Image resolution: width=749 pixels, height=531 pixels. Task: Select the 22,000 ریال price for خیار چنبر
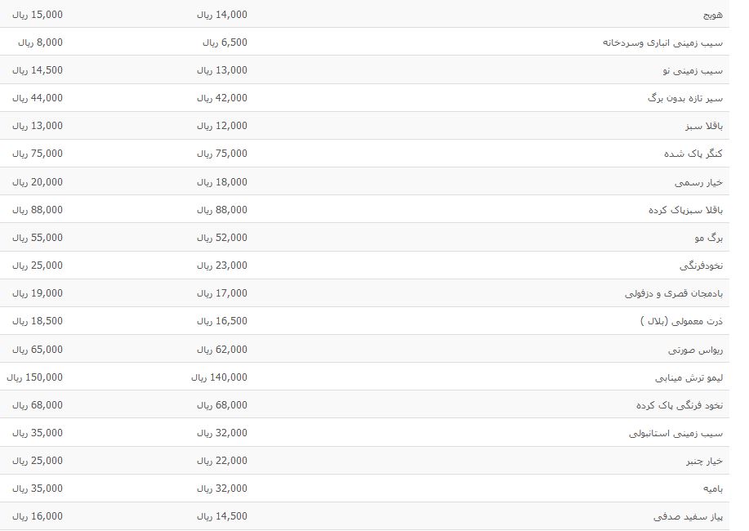tap(222, 461)
